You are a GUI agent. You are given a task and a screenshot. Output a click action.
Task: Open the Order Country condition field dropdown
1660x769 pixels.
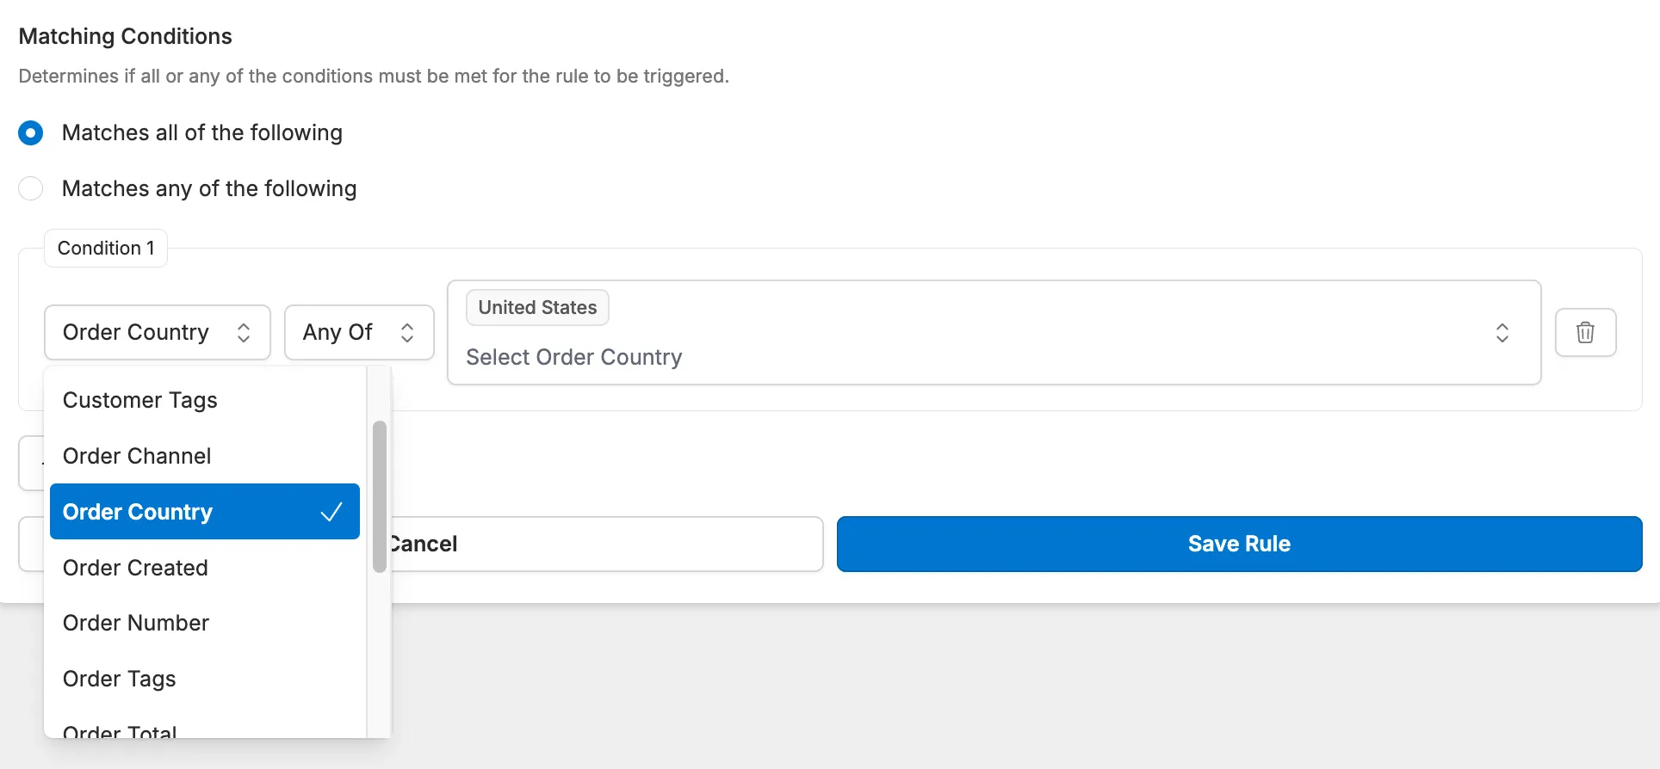pos(138,332)
